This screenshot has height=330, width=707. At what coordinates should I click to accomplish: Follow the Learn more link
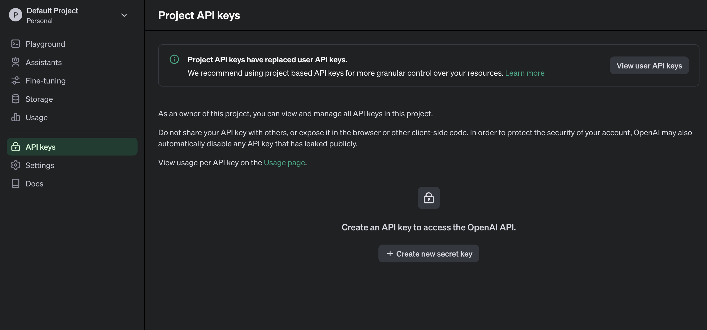pyautogui.click(x=525, y=73)
